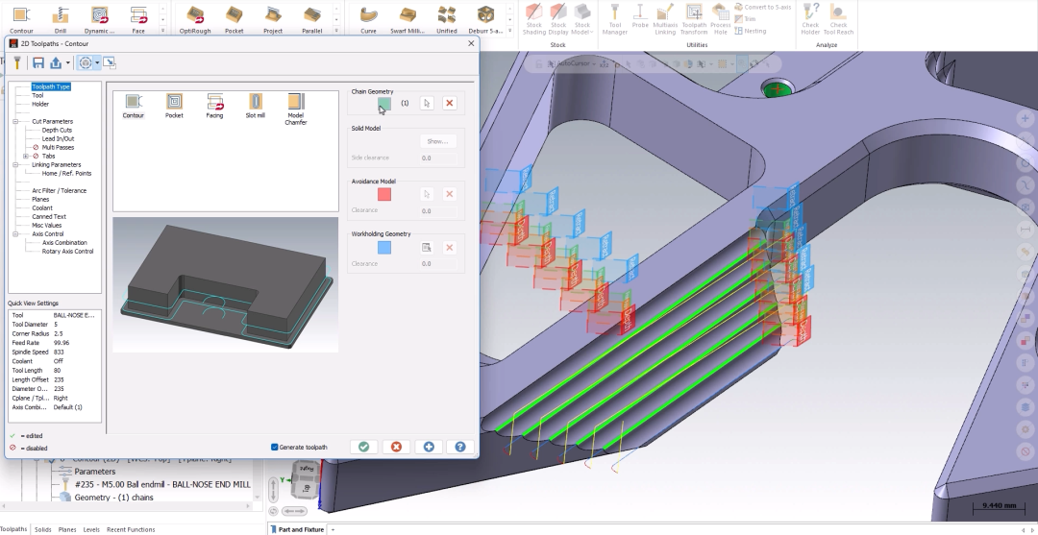Image resolution: width=1038 pixels, height=535 pixels.
Task: Select the Curve multiaxis toolpath icon
Action: coord(368,19)
